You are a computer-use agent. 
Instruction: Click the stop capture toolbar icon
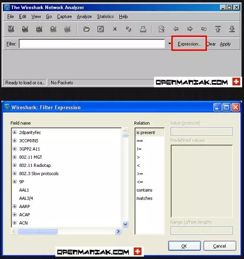[x=53, y=29]
